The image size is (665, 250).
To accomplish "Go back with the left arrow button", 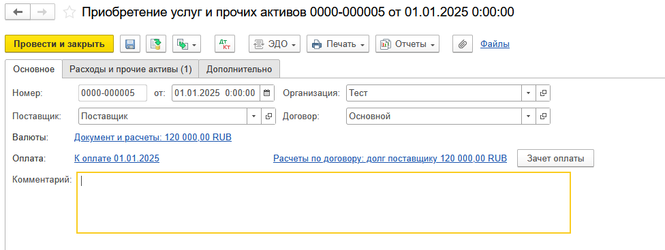I will (18, 12).
